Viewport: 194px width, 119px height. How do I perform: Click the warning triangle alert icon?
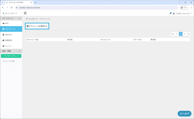(x=174, y=13)
